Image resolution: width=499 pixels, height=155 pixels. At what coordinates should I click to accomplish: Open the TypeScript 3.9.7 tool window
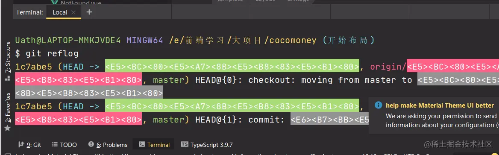tap(207, 145)
